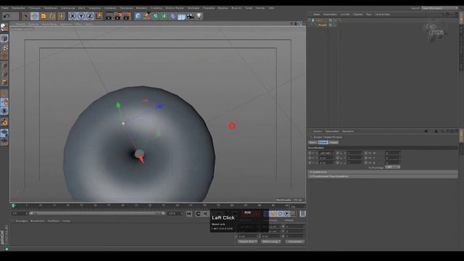
Task: Click the green timeline playhead marker
Action: (13, 205)
